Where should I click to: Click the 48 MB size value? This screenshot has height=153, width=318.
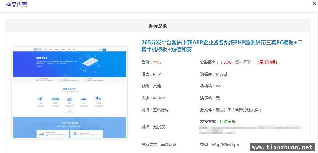point(159,98)
